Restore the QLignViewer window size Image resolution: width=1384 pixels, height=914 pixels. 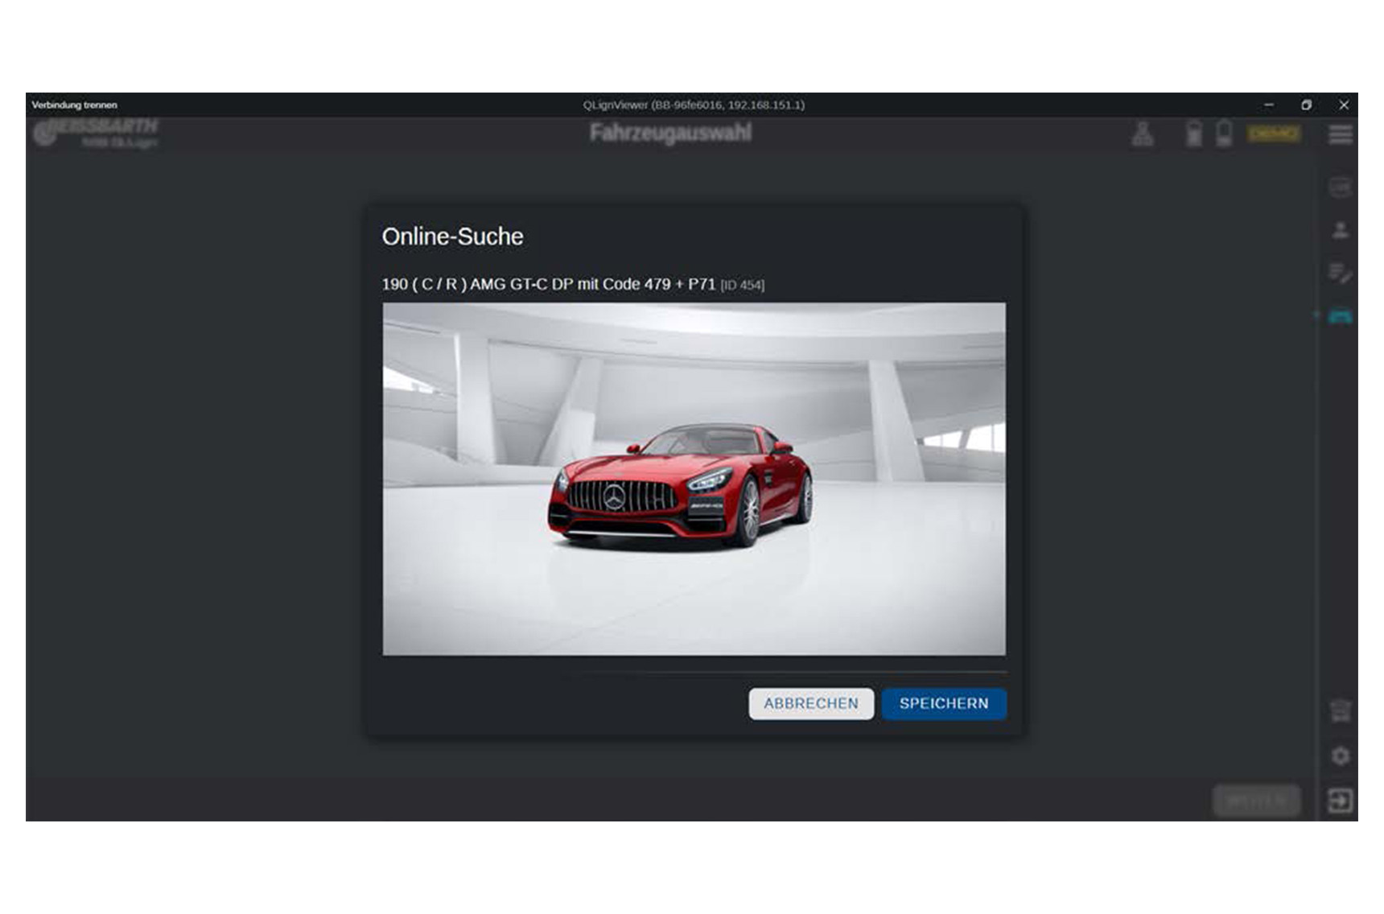[1306, 105]
